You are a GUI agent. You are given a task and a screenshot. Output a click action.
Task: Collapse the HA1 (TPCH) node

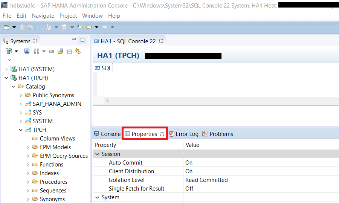(6, 78)
